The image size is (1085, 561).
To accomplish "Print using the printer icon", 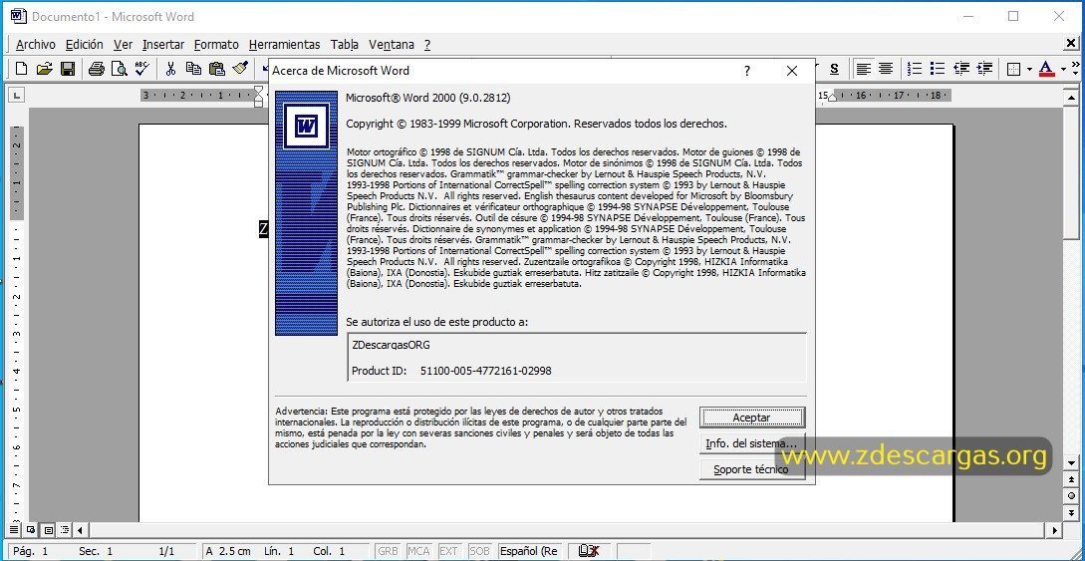I will [97, 69].
